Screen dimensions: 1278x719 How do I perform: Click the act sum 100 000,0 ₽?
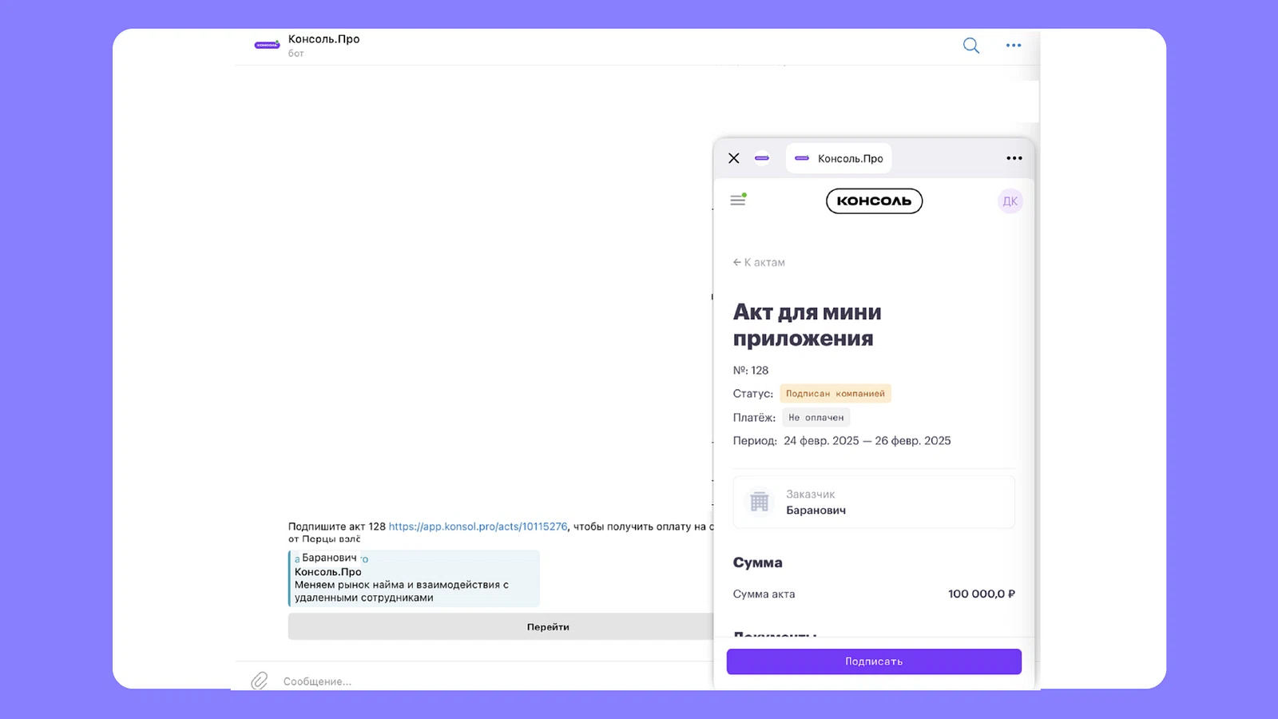981,594
